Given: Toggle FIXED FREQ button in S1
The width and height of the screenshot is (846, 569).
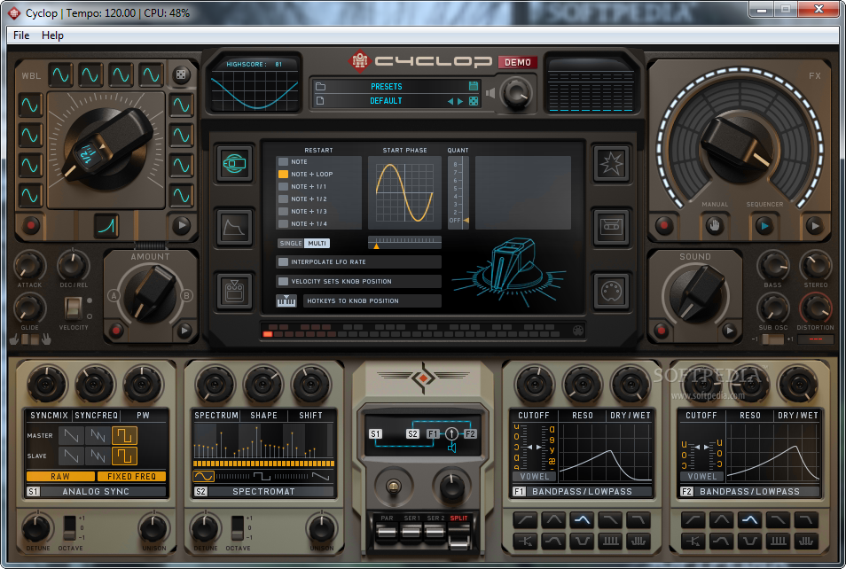Looking at the screenshot, I should click(131, 477).
